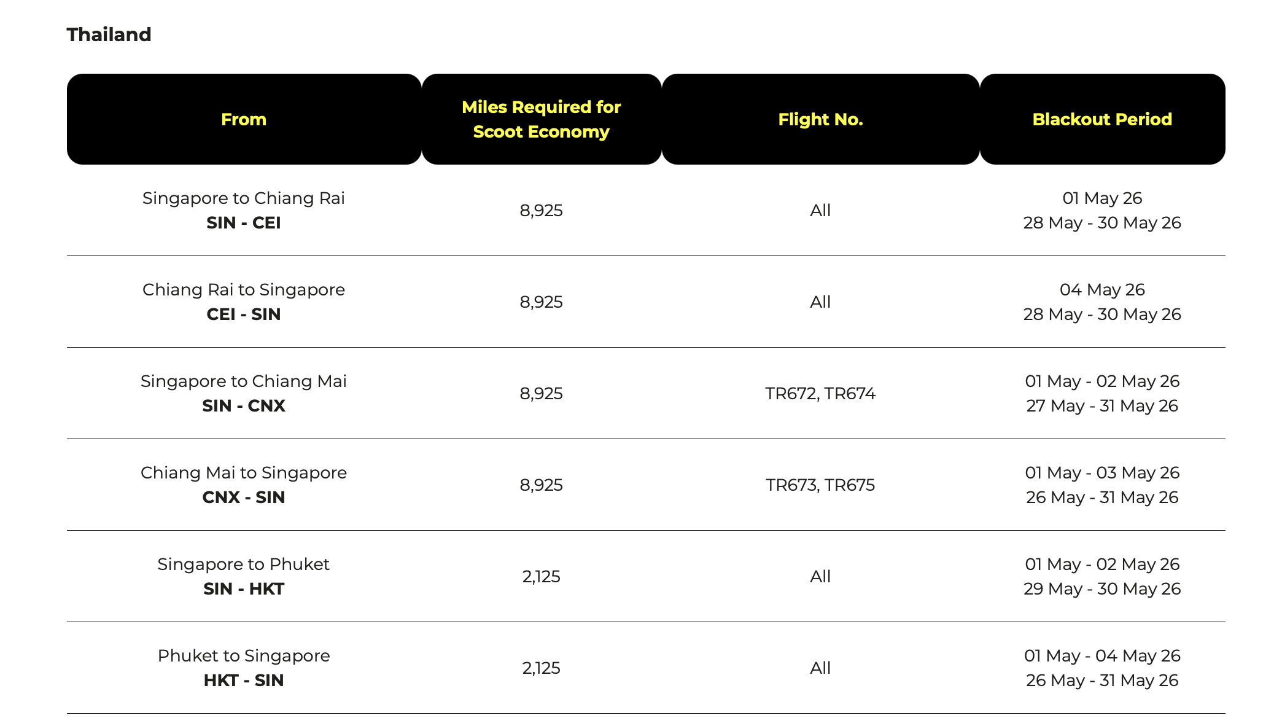Click Miles Required for Scoot Economy header
This screenshot has height=726, width=1282.
pyautogui.click(x=541, y=119)
